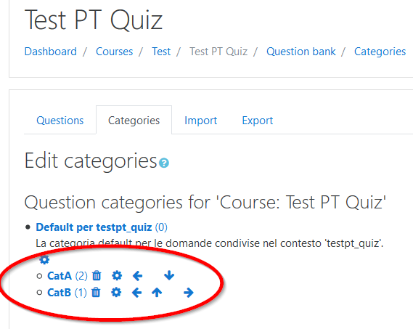Open the CatA category link

tap(60, 276)
